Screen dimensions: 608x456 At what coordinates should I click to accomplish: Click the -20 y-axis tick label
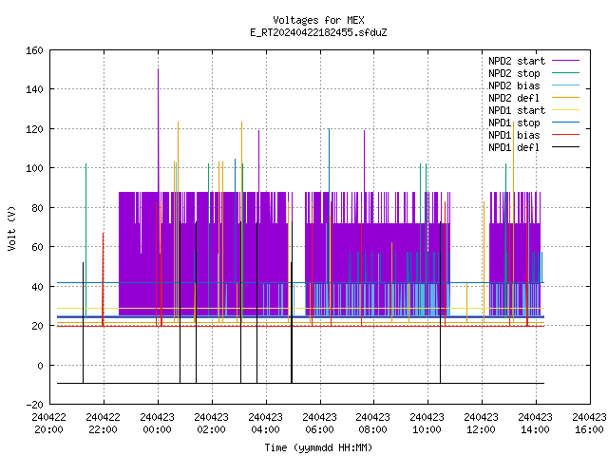34,405
